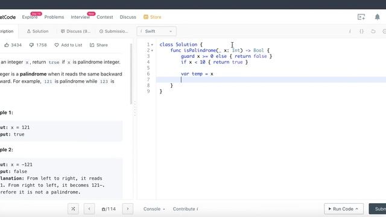Open the Contest menu
386x217 pixels.
(105, 17)
